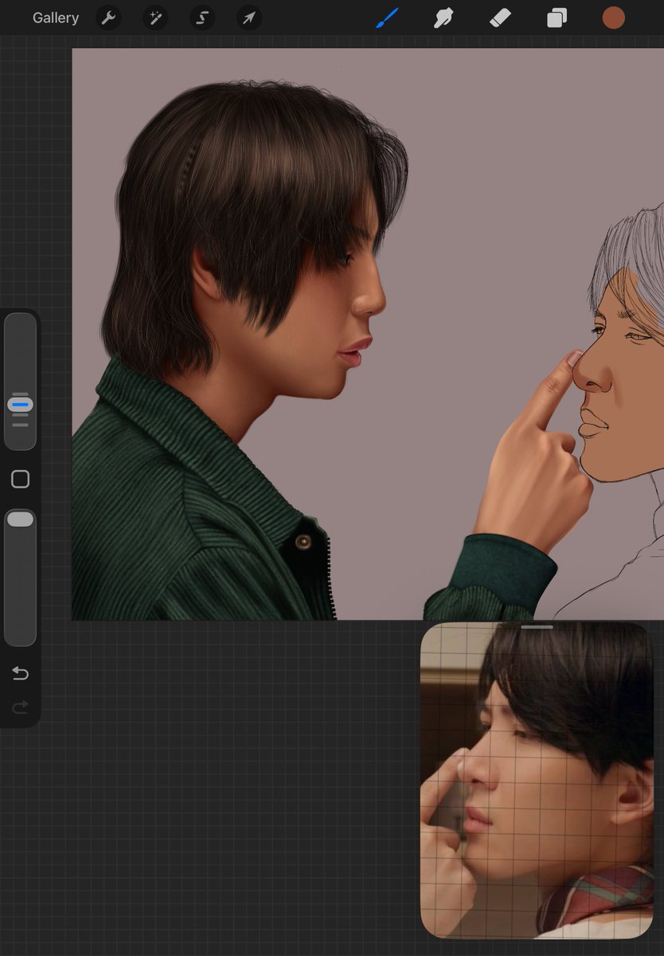Select the Smudge tool
The width and height of the screenshot is (664, 956).
[x=443, y=18]
